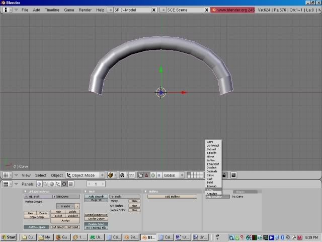This screenshot has width=322, height=242.
Task: Switch to Shading context sphere icon
Action: (x=52, y=184)
